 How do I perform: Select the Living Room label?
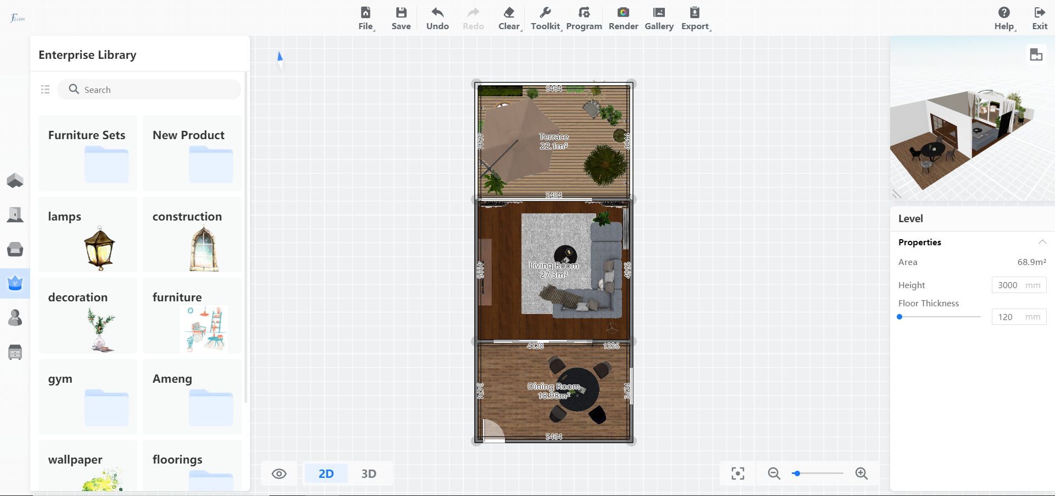pos(554,270)
